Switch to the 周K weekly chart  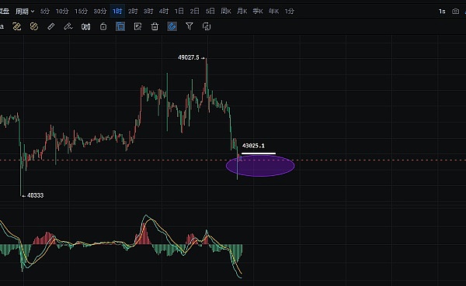(x=226, y=12)
